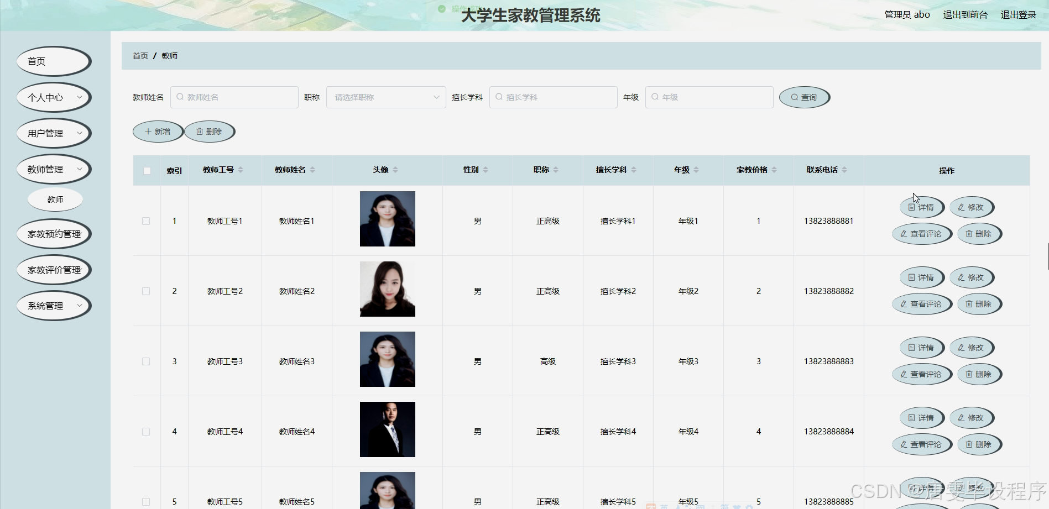Open 家教预约管理 in the sidebar

54,234
